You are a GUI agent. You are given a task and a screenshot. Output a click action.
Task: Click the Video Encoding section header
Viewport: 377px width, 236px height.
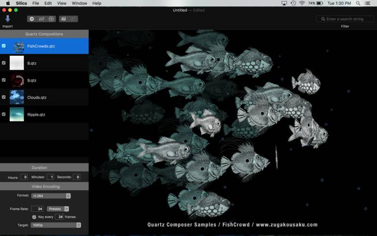point(44,186)
